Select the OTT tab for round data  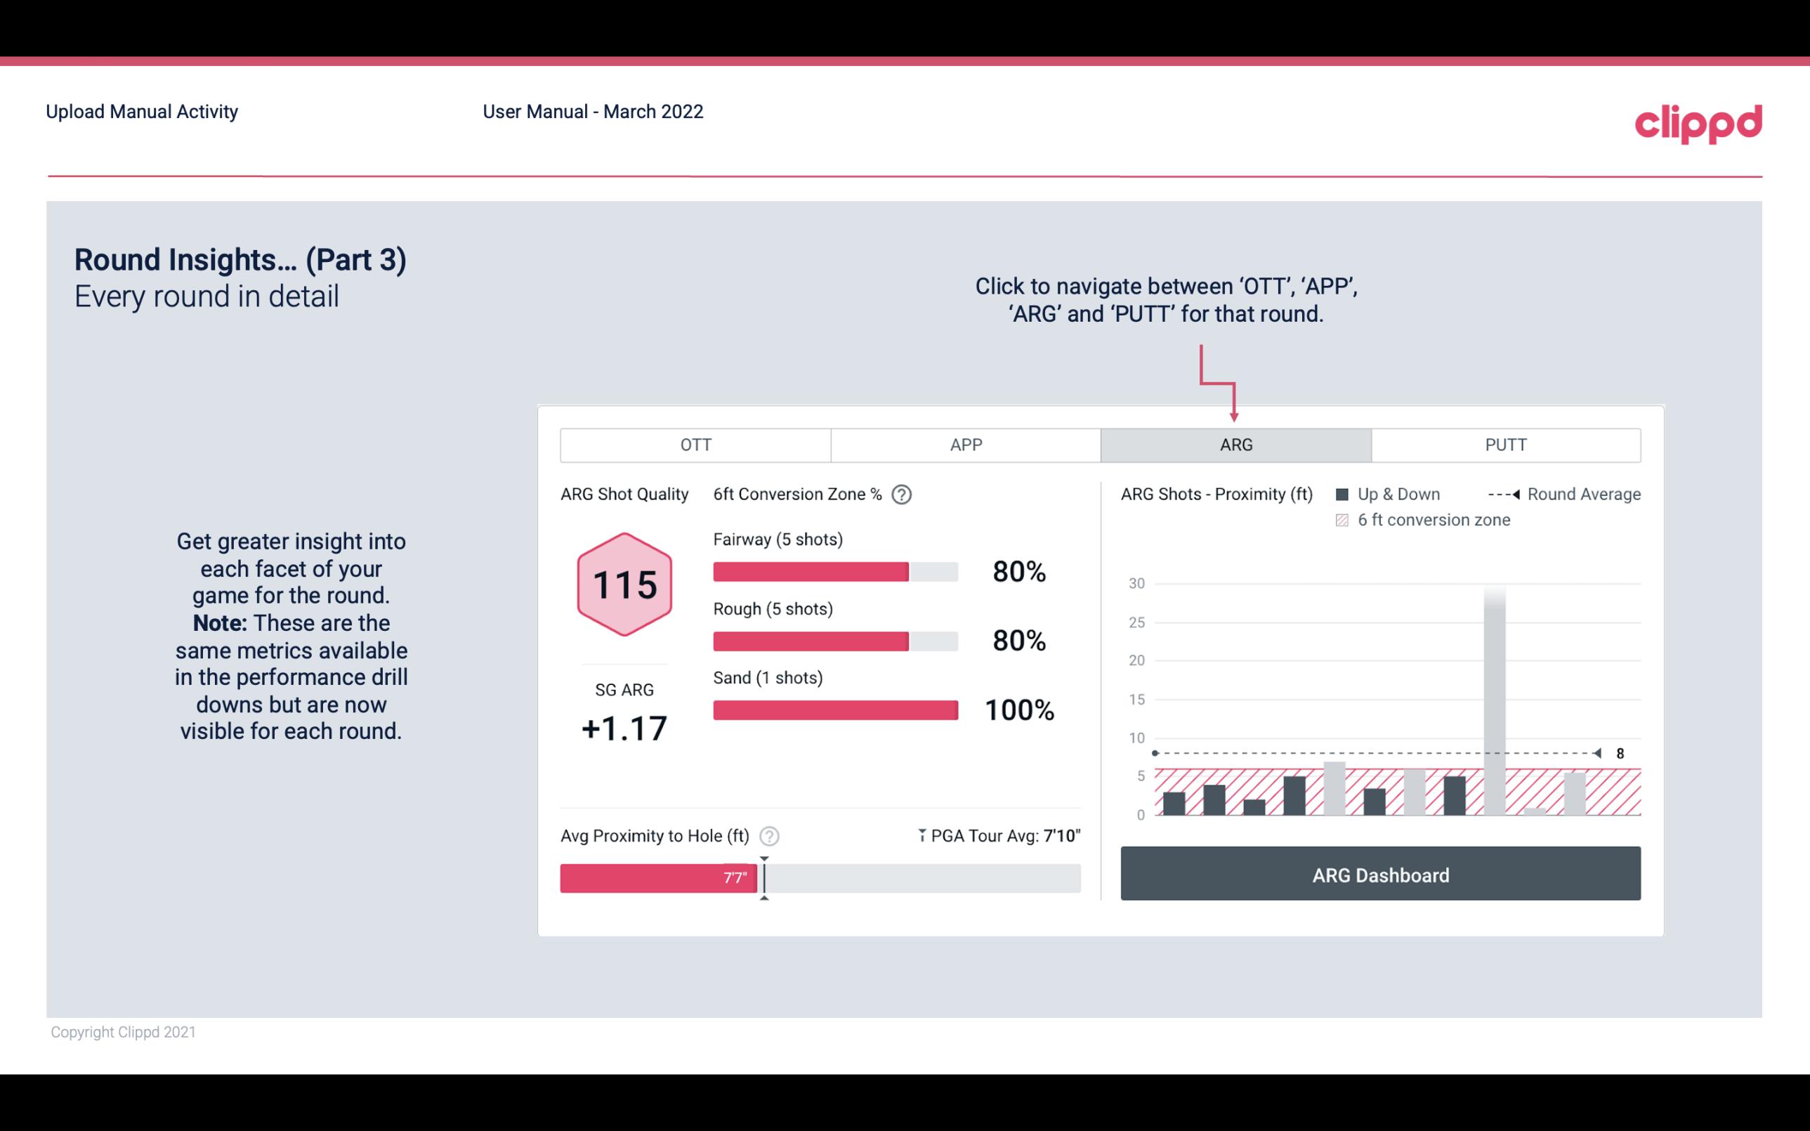pos(695,445)
